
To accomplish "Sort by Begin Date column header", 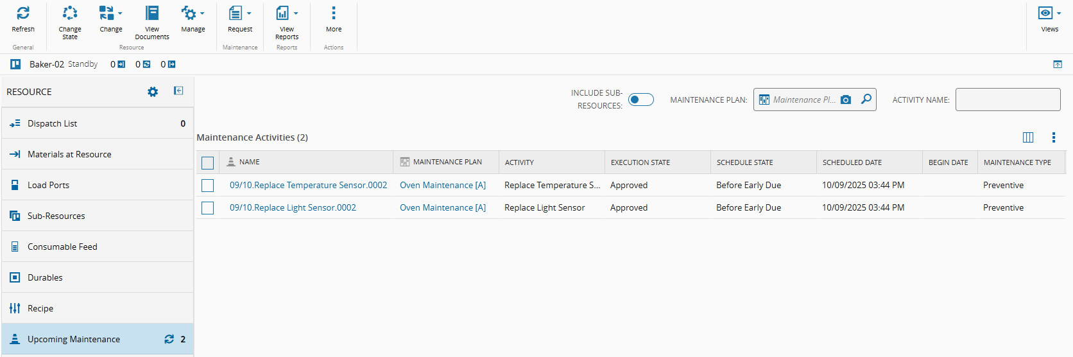I will 950,162.
